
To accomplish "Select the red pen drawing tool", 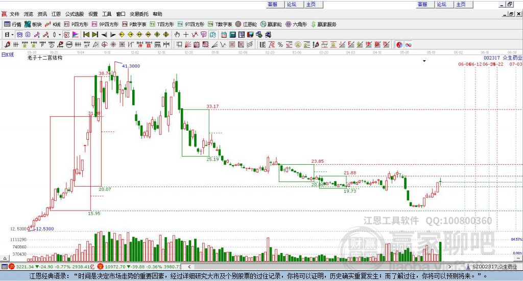I will point(7,44).
